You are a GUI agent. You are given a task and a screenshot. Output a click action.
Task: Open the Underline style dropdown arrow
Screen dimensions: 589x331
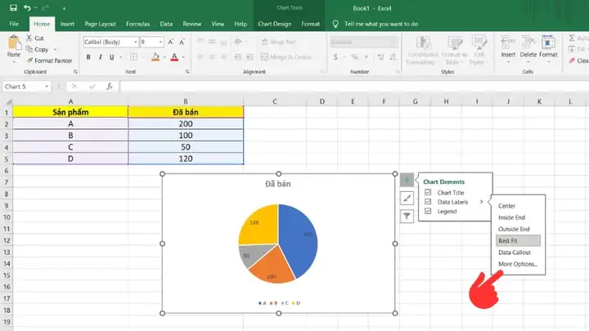[120, 57]
